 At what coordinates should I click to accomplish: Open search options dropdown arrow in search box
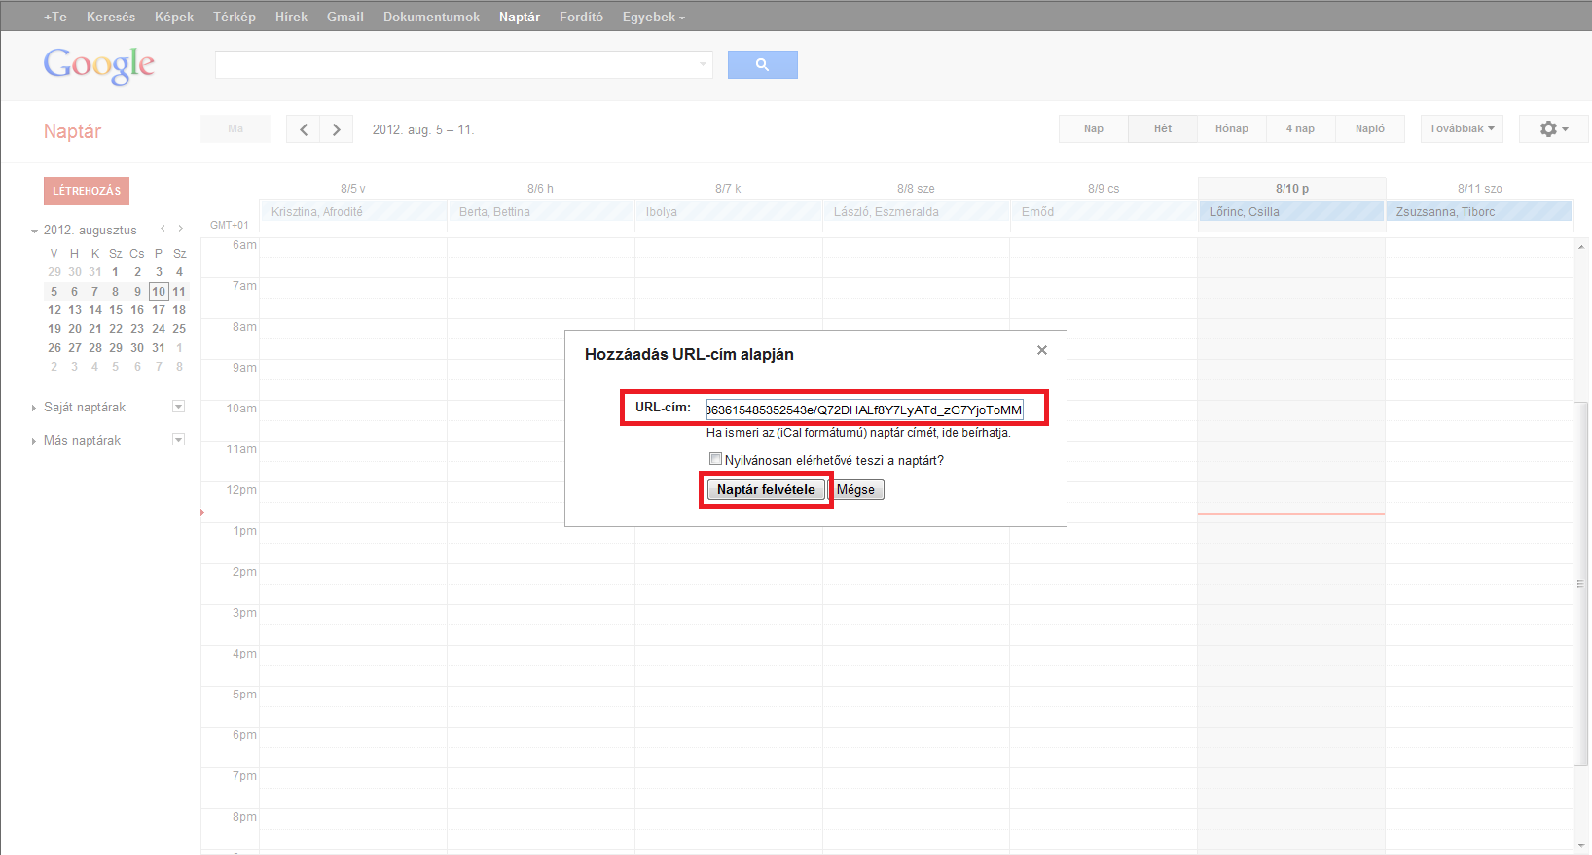703,65
